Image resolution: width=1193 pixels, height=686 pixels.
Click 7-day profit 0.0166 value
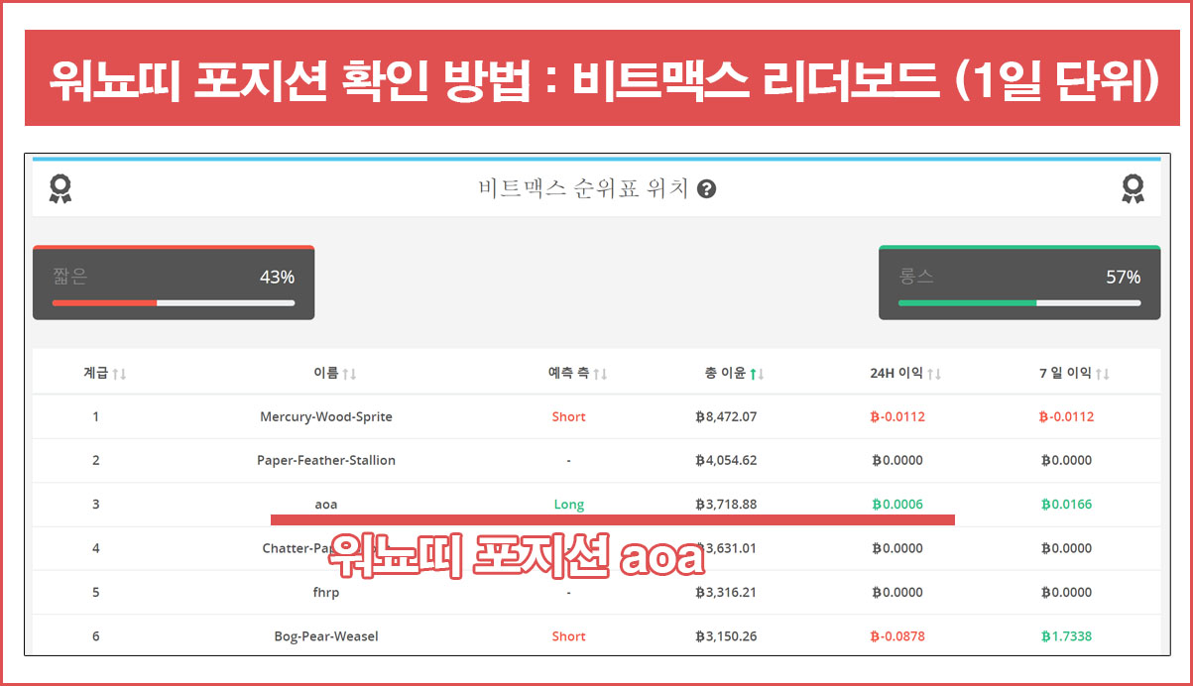pos(1066,505)
